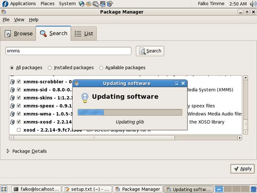
Task: Open the System menu
Action: (67, 4)
